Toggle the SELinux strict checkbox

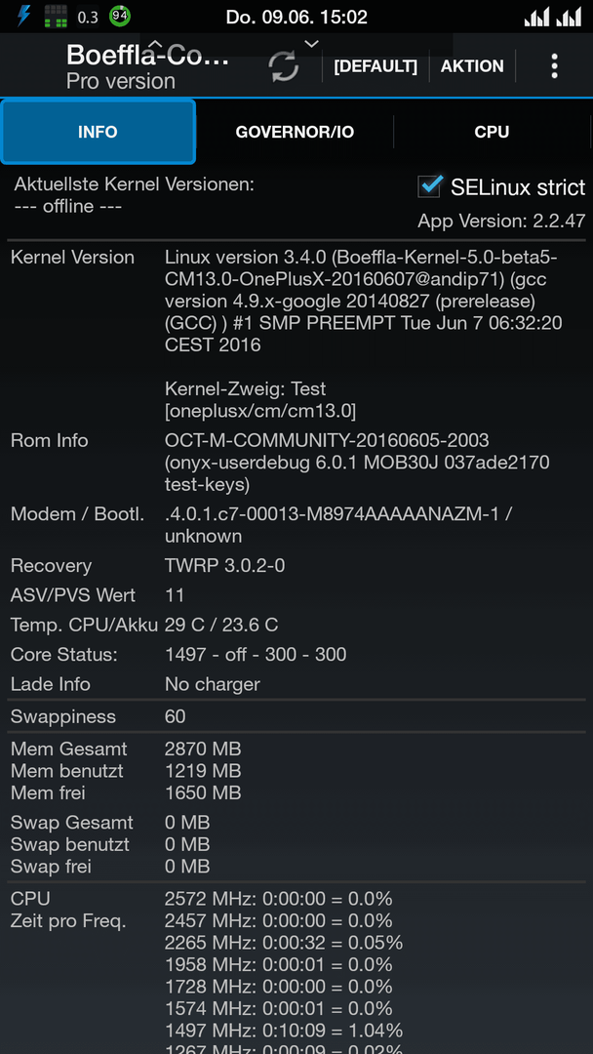coord(429,186)
